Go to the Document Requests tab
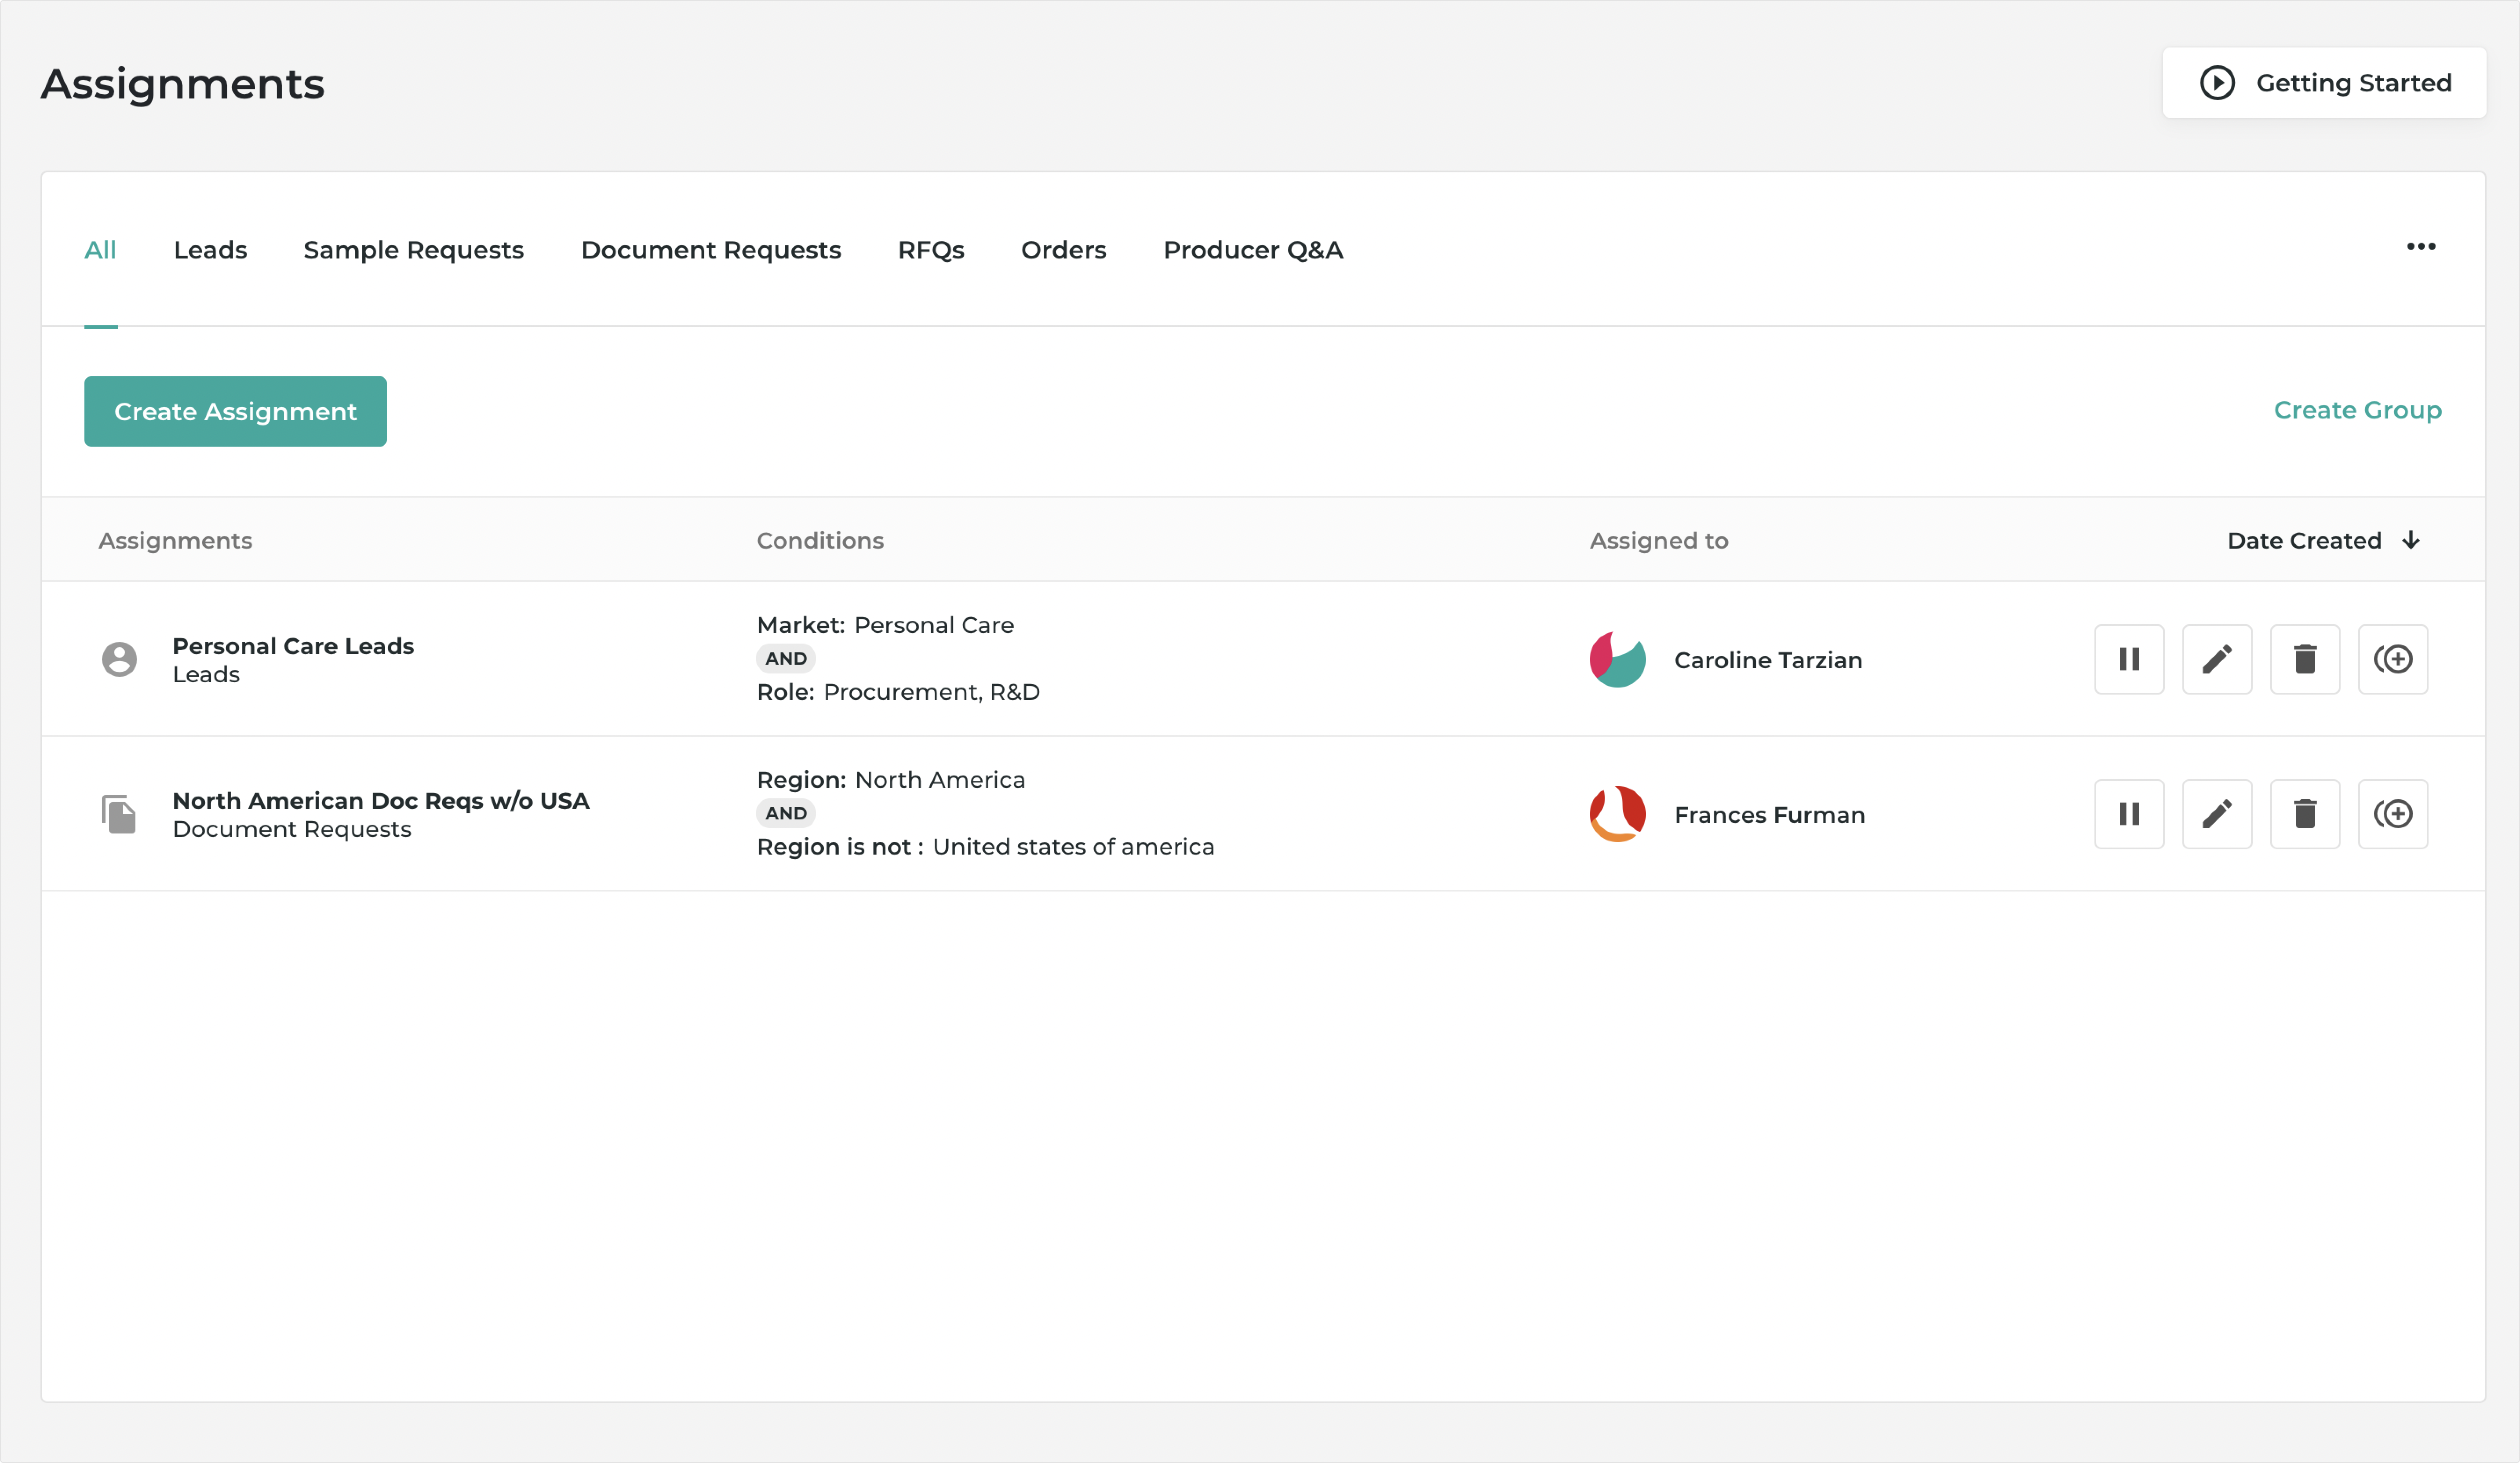2520x1463 pixels. click(x=711, y=250)
